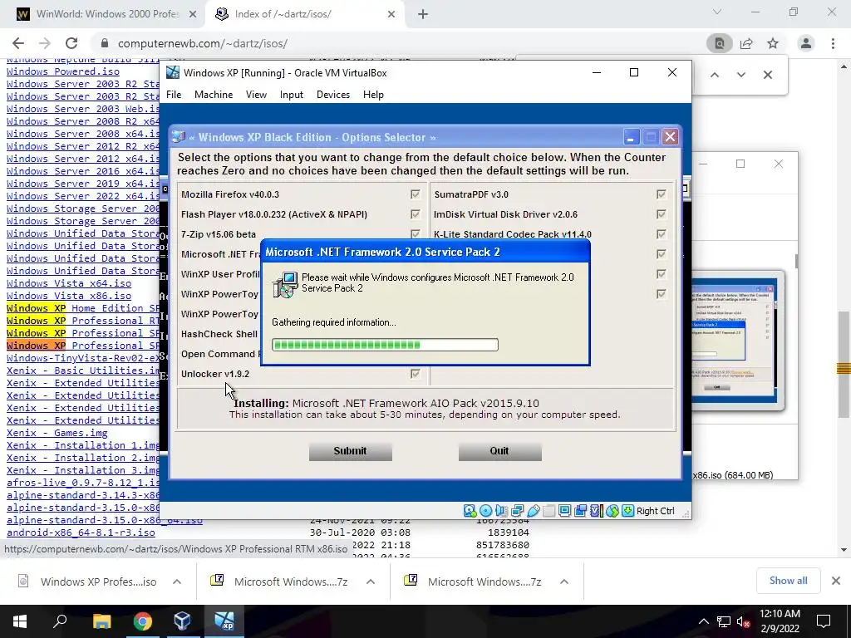Click Show all downloads
The height and width of the screenshot is (638, 851).
pos(788,581)
